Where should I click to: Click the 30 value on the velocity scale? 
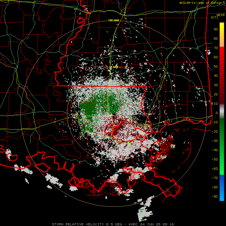(x=216, y=85)
